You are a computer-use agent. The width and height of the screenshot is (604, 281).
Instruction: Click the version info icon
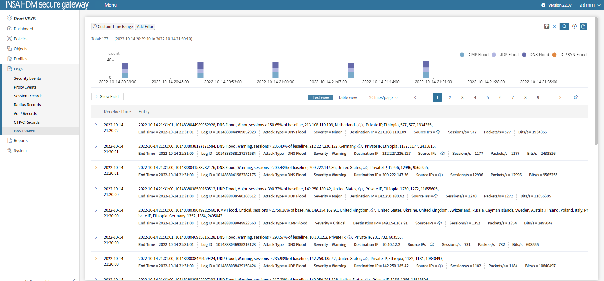543,5
